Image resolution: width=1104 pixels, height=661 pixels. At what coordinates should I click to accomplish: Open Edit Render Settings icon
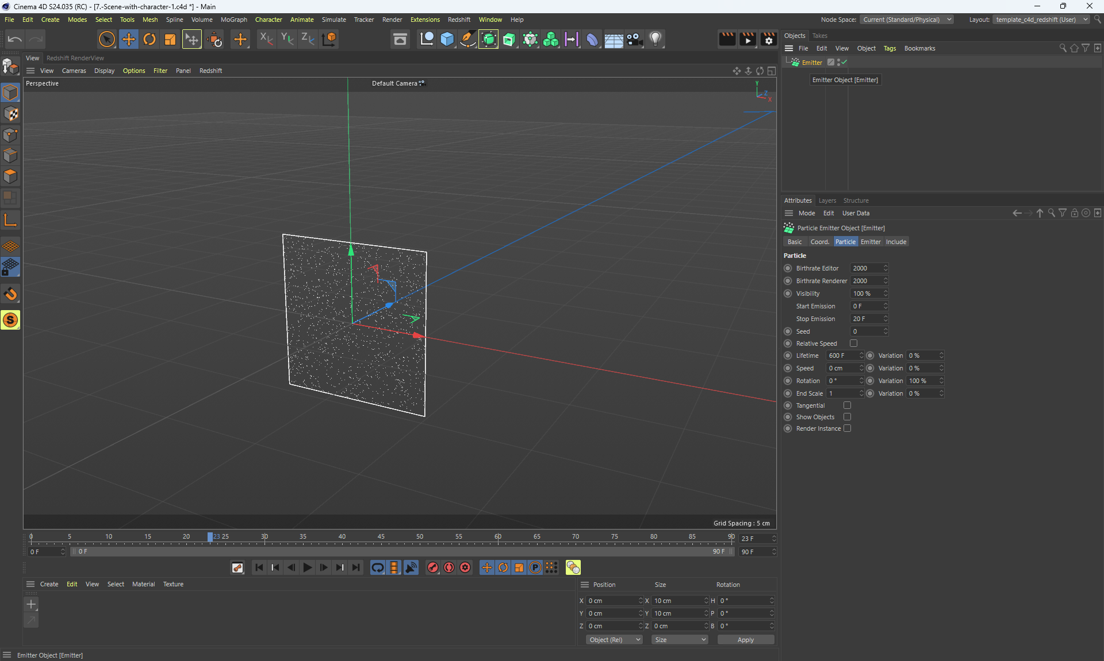[768, 39]
